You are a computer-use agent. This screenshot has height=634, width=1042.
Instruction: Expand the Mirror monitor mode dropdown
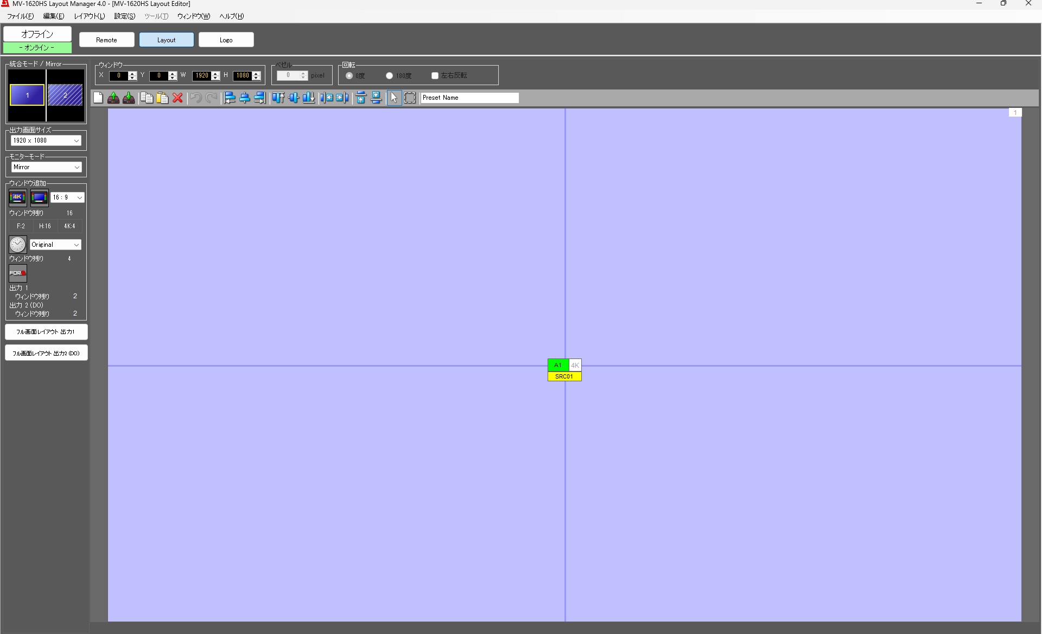tap(46, 167)
